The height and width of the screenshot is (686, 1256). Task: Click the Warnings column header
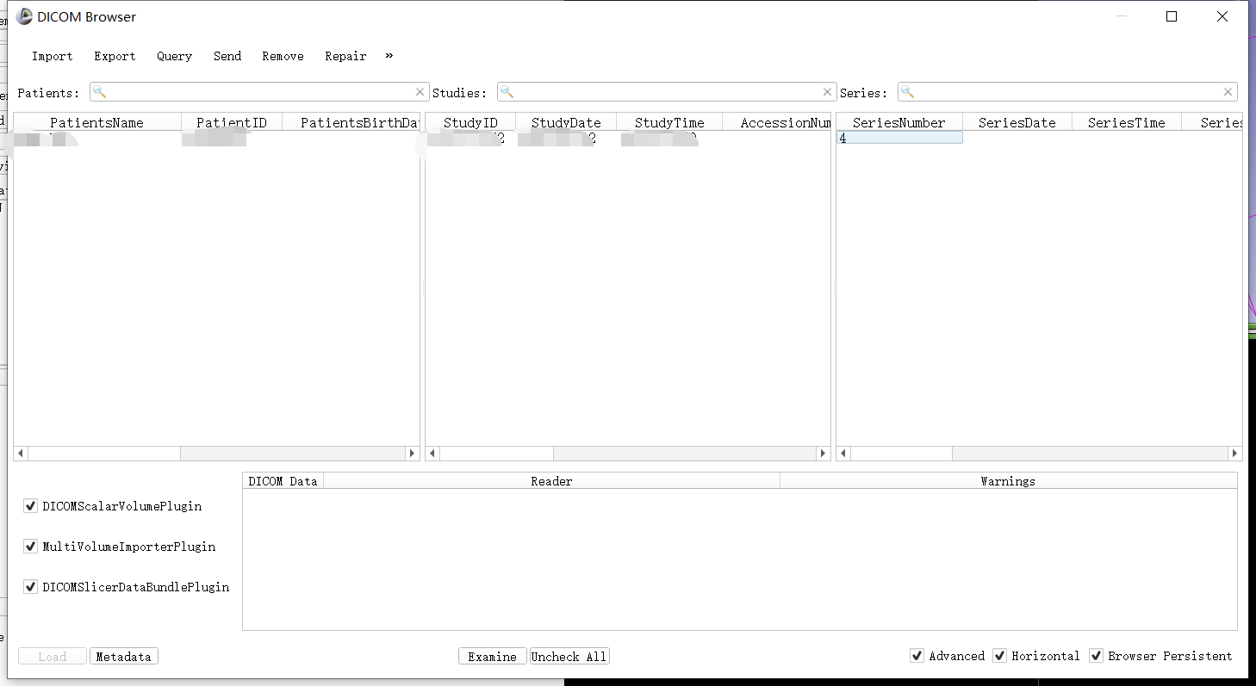click(x=1008, y=481)
